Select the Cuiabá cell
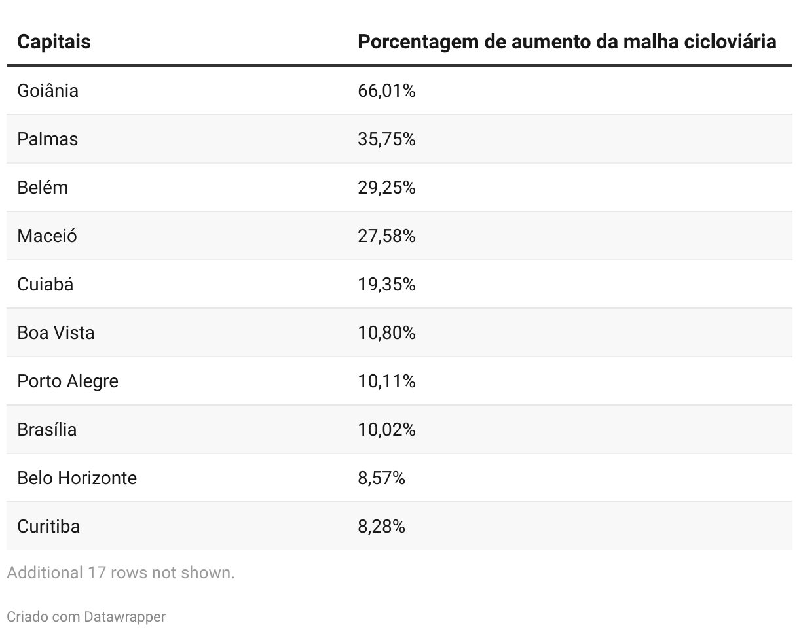 click(x=45, y=284)
